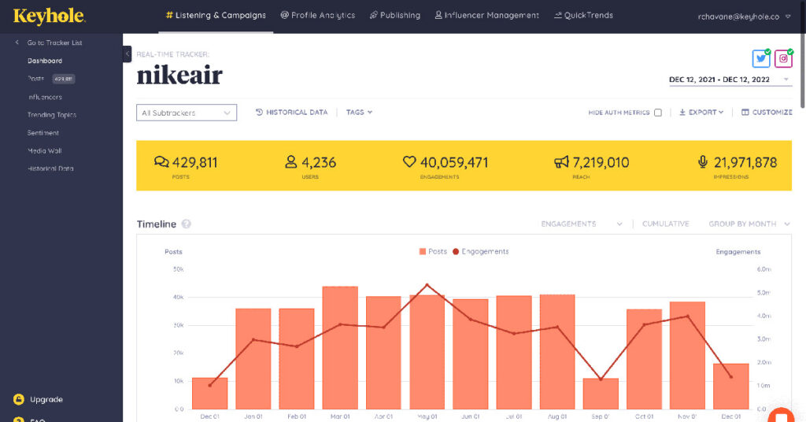Click the Customize button
The width and height of the screenshot is (806, 422).
click(x=767, y=113)
